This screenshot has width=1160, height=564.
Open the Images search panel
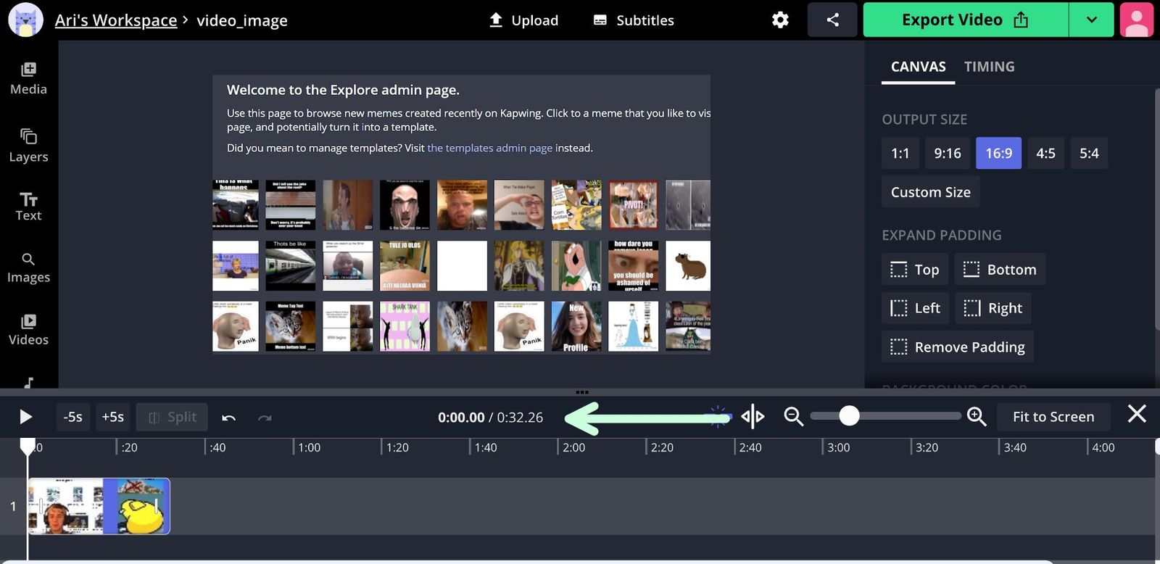tap(28, 268)
